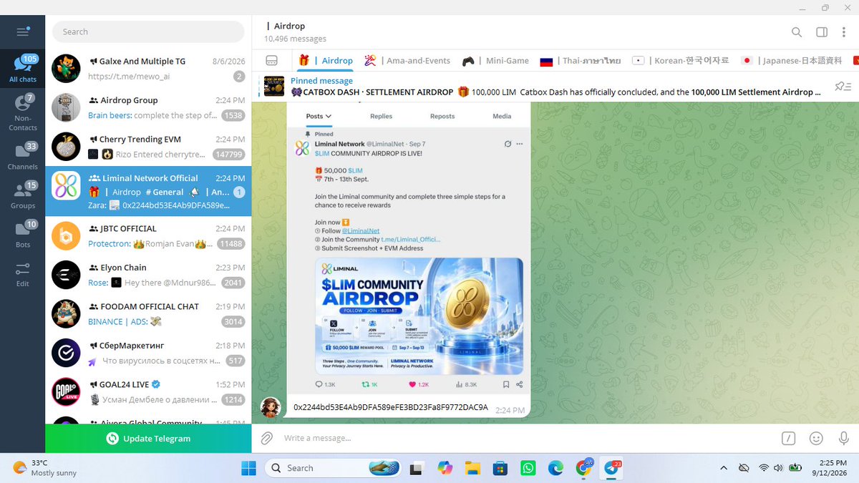859x483 pixels.
Task: Open the Airdrop Group chat
Action: 148,107
